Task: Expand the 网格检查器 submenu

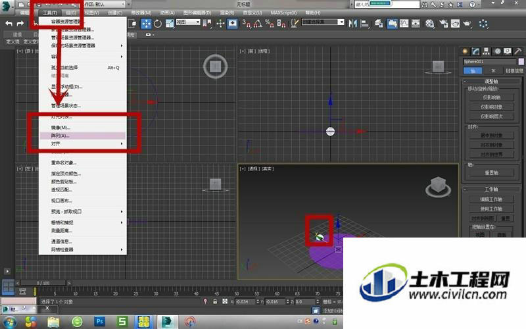Action: tap(122, 250)
